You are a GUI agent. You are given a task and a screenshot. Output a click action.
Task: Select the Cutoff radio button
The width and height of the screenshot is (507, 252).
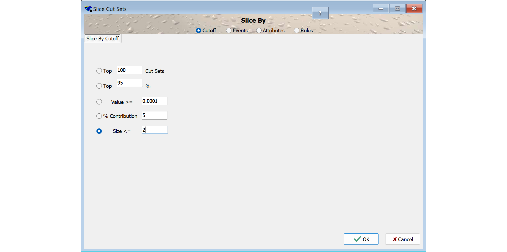pyautogui.click(x=199, y=30)
